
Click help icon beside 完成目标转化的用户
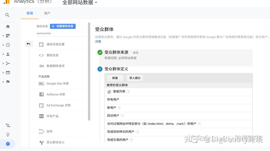click(x=137, y=132)
